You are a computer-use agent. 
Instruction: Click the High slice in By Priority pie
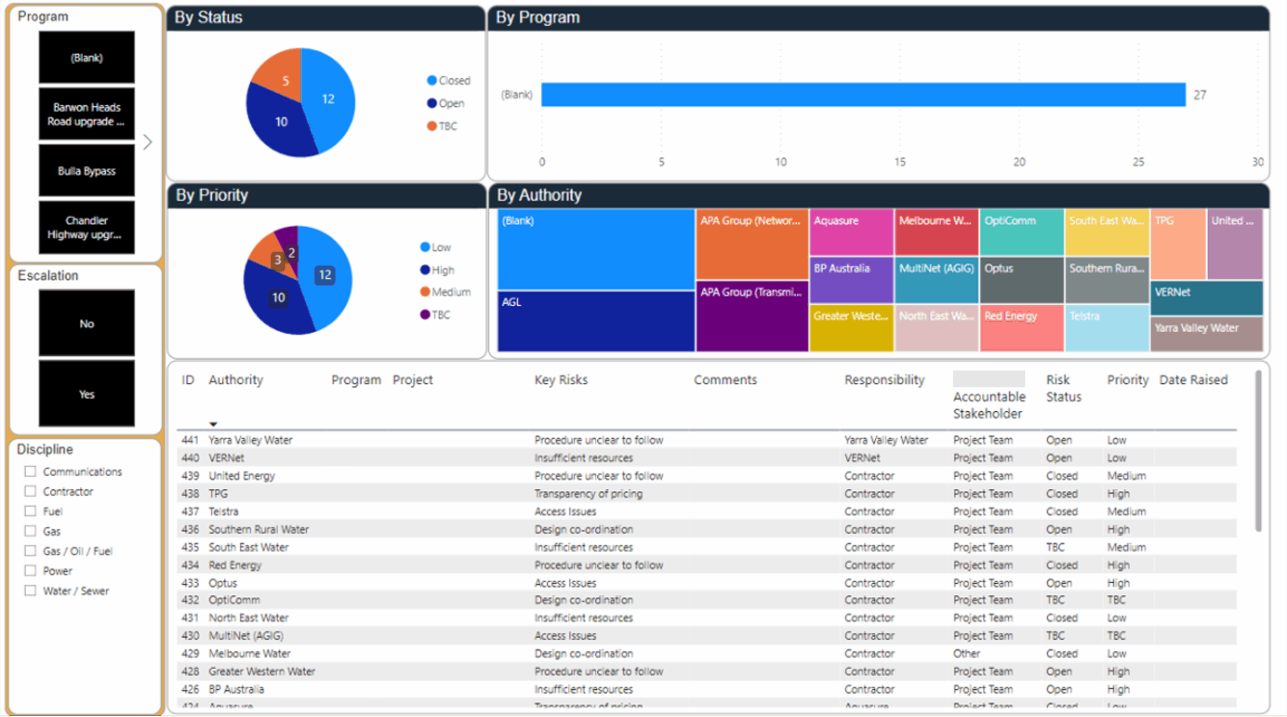pyautogui.click(x=278, y=299)
